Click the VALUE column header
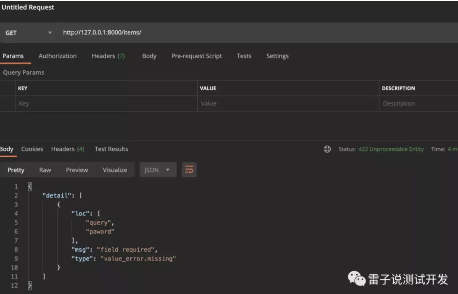 pyautogui.click(x=208, y=88)
